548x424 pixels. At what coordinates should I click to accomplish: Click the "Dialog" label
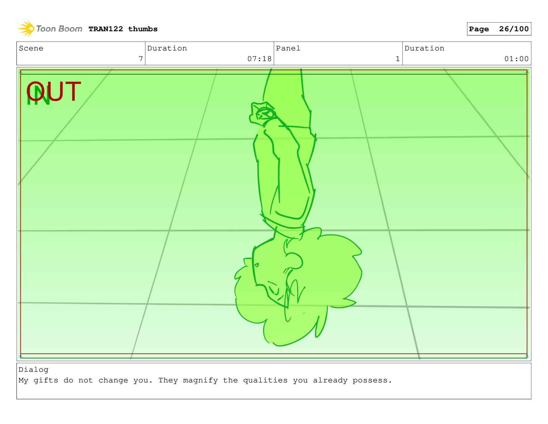(x=33, y=370)
